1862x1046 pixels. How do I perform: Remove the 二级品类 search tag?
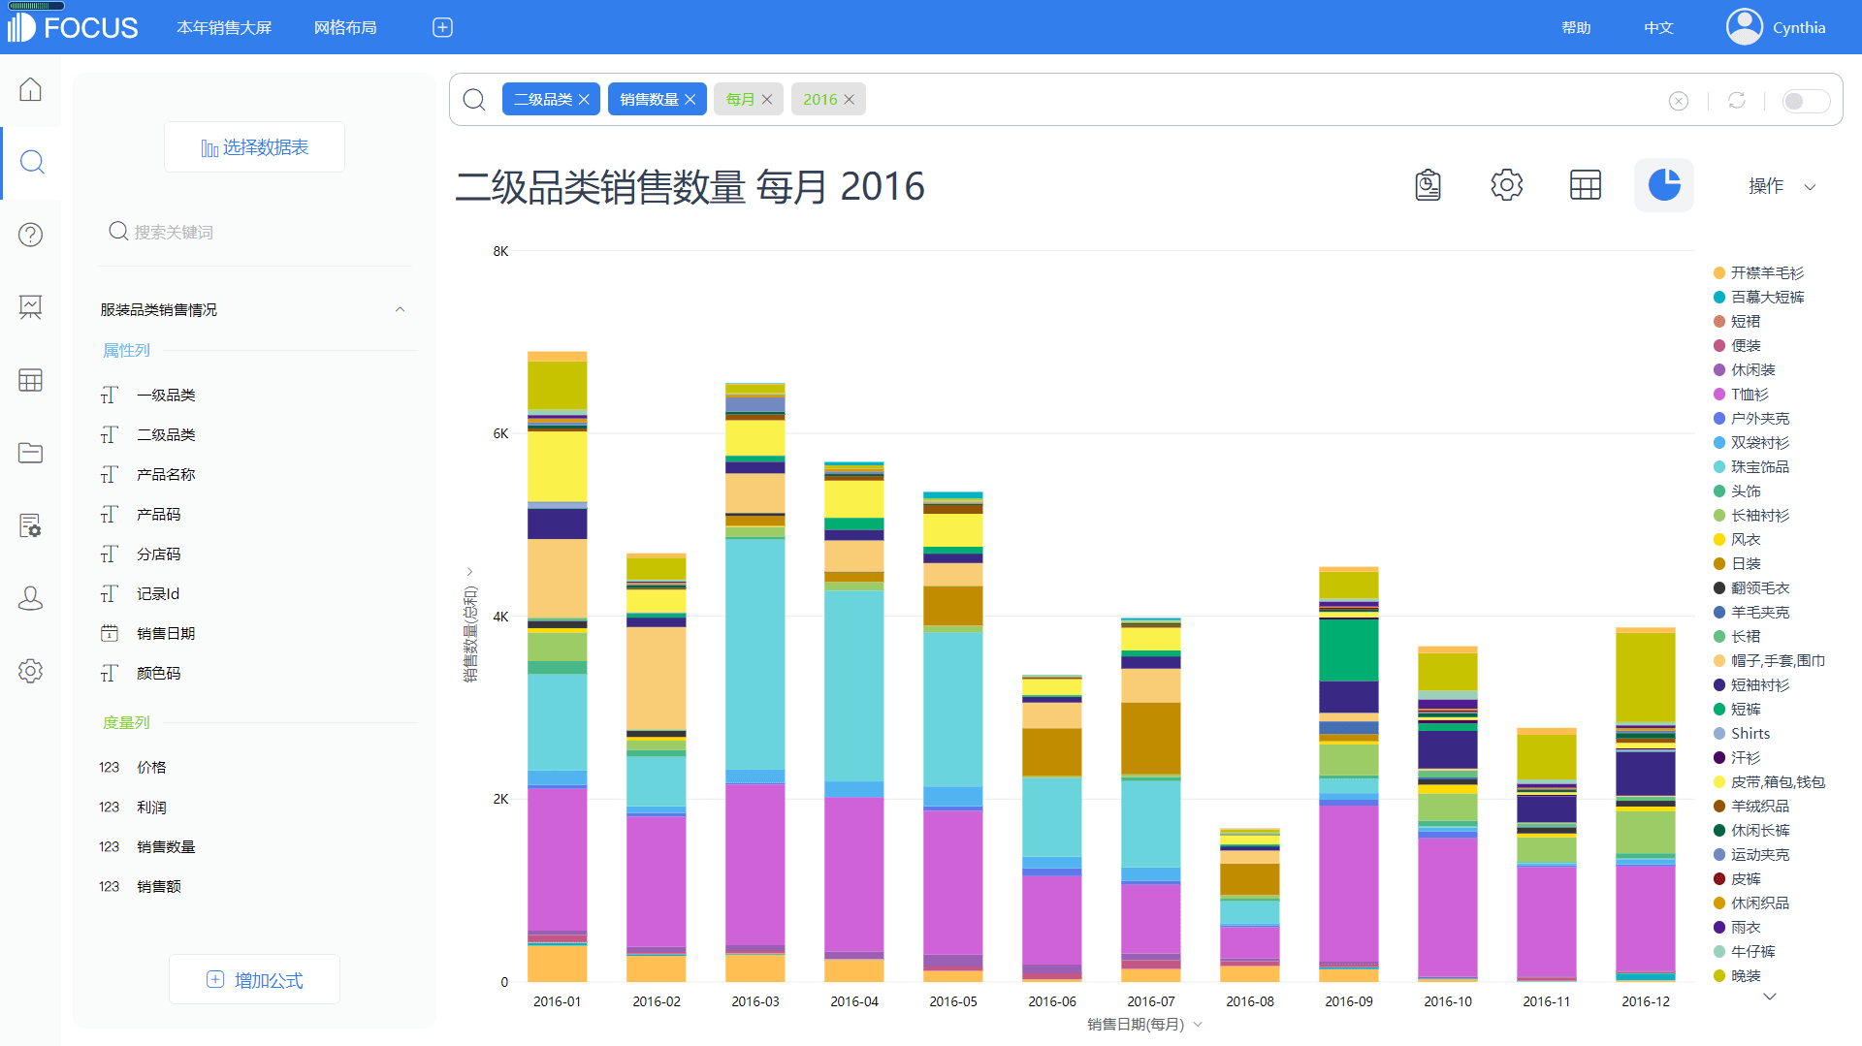[584, 100]
